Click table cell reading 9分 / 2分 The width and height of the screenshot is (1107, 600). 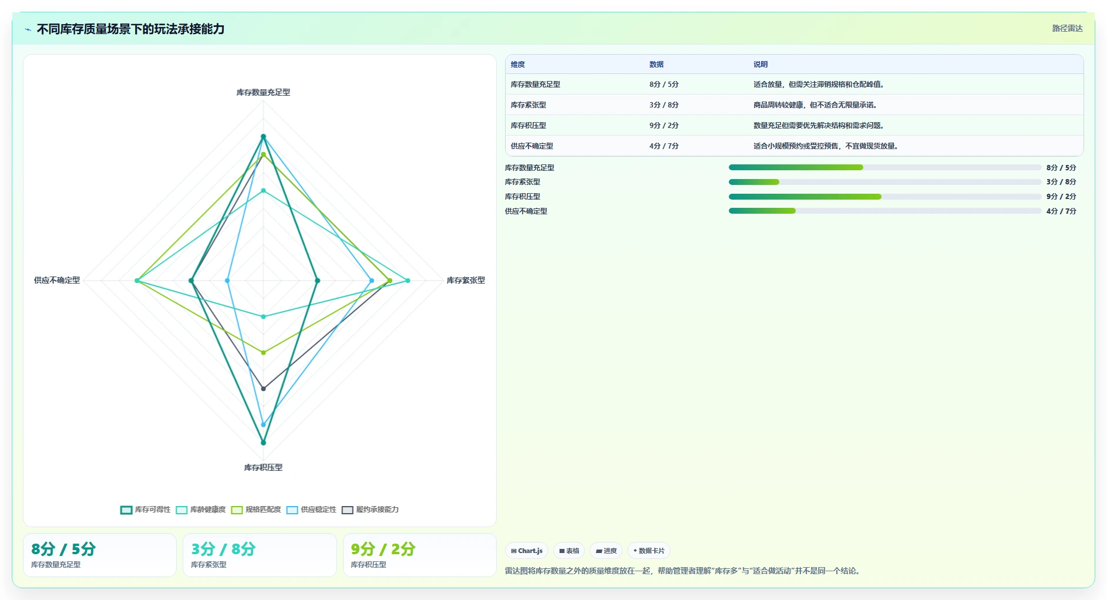click(x=664, y=126)
